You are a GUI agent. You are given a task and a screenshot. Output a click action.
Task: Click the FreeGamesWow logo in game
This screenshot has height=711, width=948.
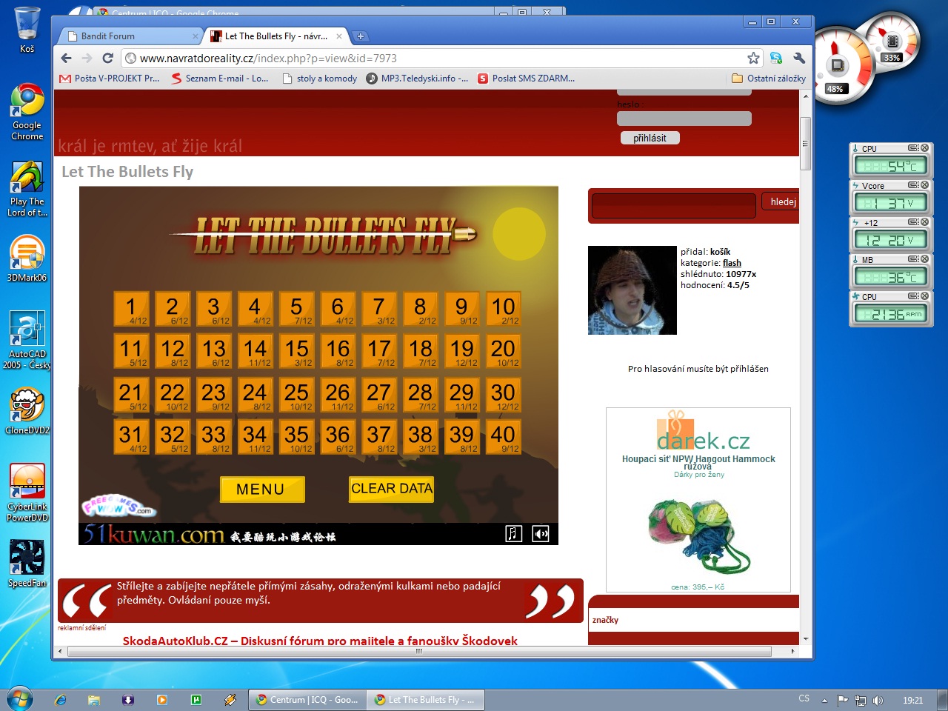coord(118,507)
